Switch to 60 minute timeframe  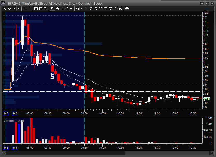(x=111, y=9)
